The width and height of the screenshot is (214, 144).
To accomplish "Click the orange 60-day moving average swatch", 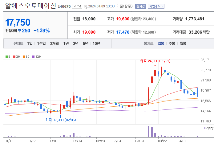I will 24,56.
